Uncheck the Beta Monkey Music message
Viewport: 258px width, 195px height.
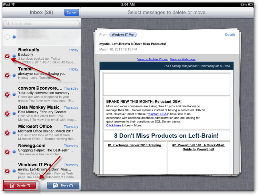7,113
